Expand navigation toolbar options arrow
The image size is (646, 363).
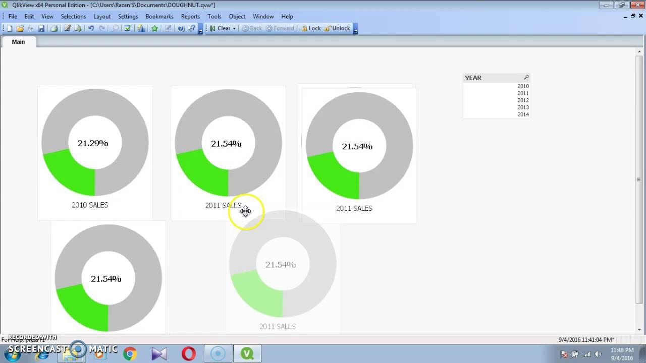point(355,30)
